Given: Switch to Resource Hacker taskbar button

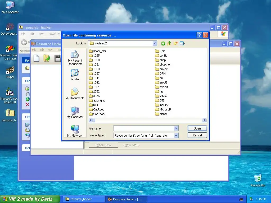Looking at the screenshot, I should (126, 199).
